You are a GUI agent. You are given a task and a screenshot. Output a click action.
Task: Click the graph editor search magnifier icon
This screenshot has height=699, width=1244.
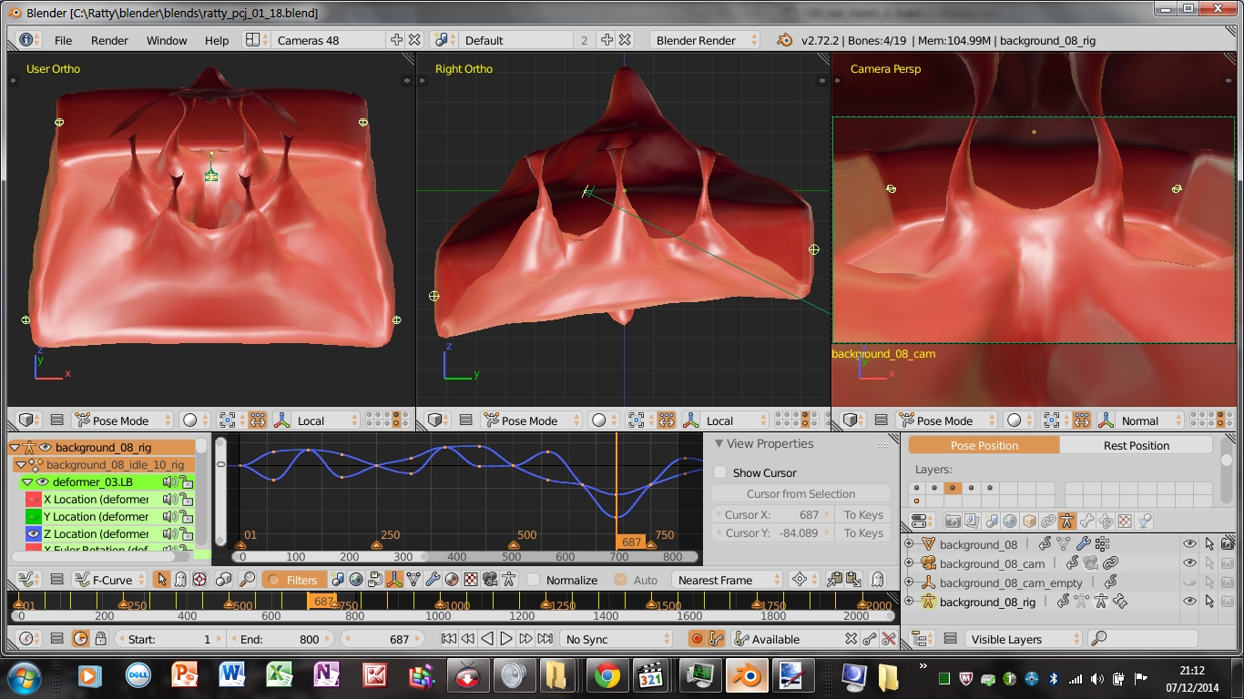(x=247, y=580)
